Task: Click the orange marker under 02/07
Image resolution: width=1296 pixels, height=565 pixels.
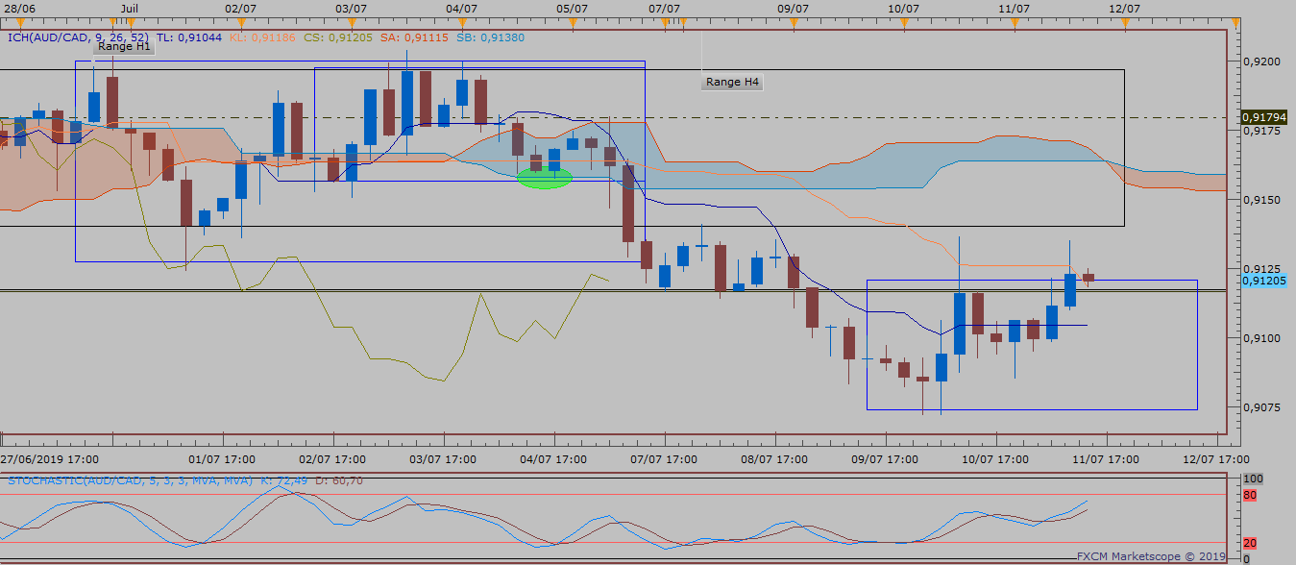Action: pyautogui.click(x=239, y=21)
